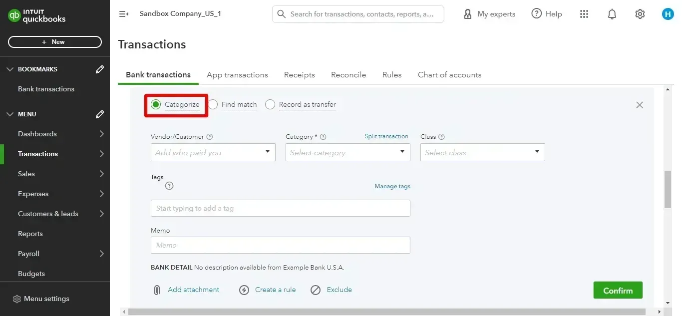Click the Sandbox Company_US_1 name
682x316 pixels.
pos(180,13)
